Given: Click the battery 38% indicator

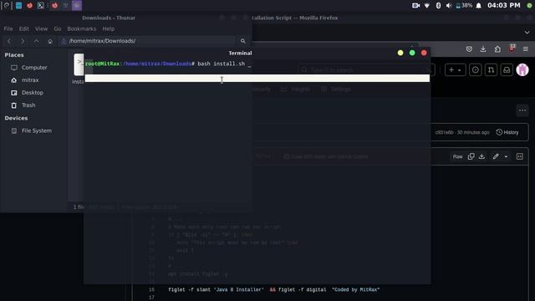Looking at the screenshot, I should point(464,6).
